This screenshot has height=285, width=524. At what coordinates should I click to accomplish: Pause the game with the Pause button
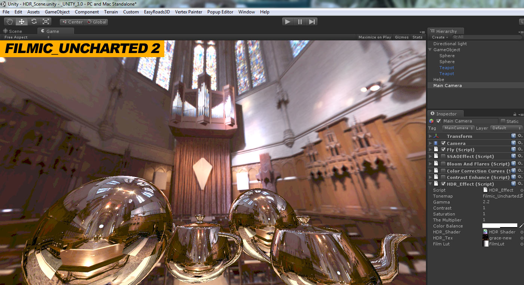(x=300, y=22)
